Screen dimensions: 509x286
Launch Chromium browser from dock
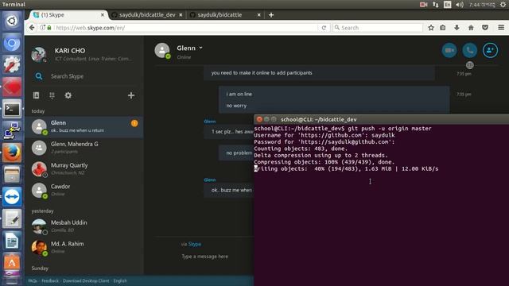(x=12, y=43)
